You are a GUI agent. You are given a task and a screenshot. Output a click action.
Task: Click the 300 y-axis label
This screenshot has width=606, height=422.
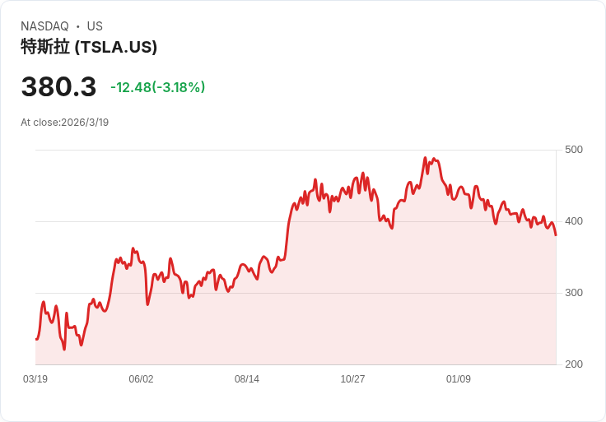pos(574,293)
